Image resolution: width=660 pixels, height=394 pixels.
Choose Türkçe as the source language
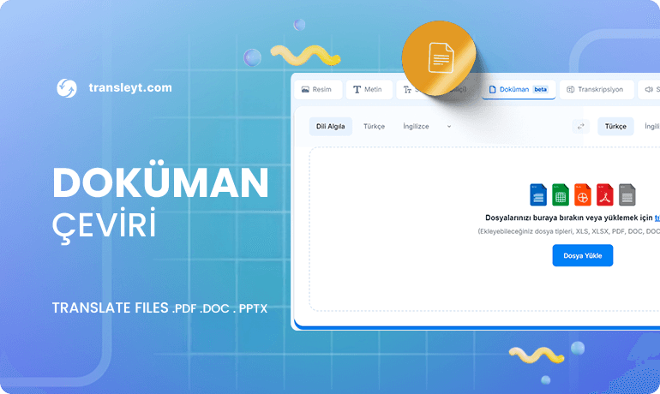[374, 127]
